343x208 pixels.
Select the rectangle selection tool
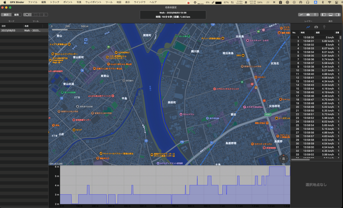pos(36,15)
